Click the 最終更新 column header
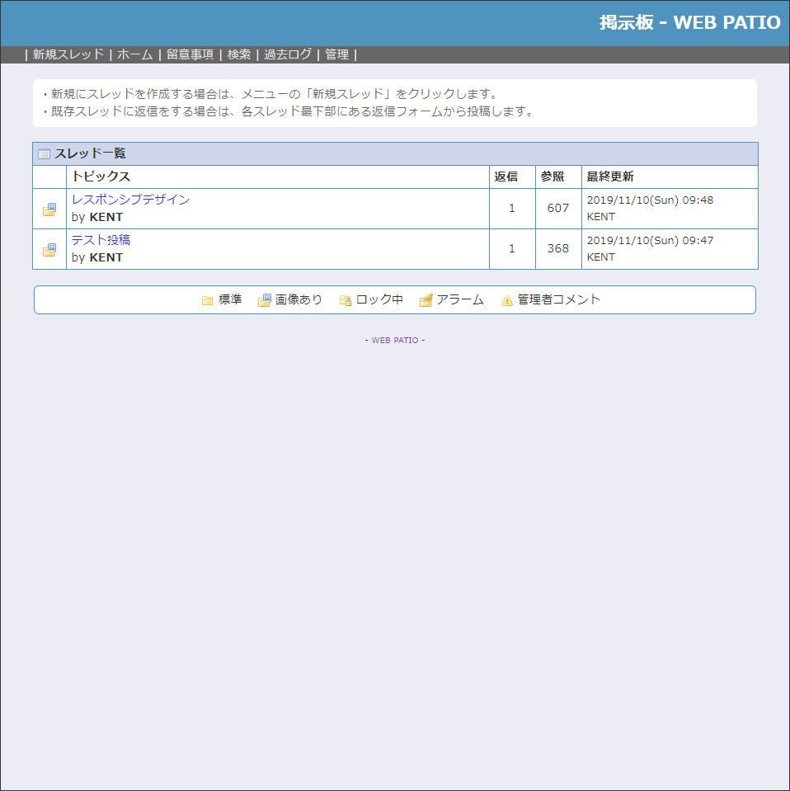Screen dimensions: 790x791 click(609, 177)
